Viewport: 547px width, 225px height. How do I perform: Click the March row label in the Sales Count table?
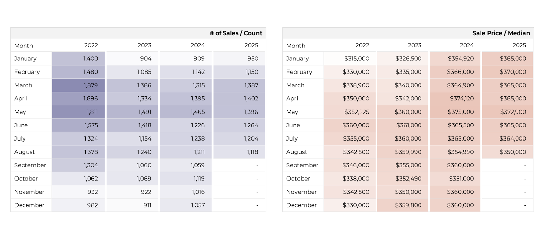(23, 85)
